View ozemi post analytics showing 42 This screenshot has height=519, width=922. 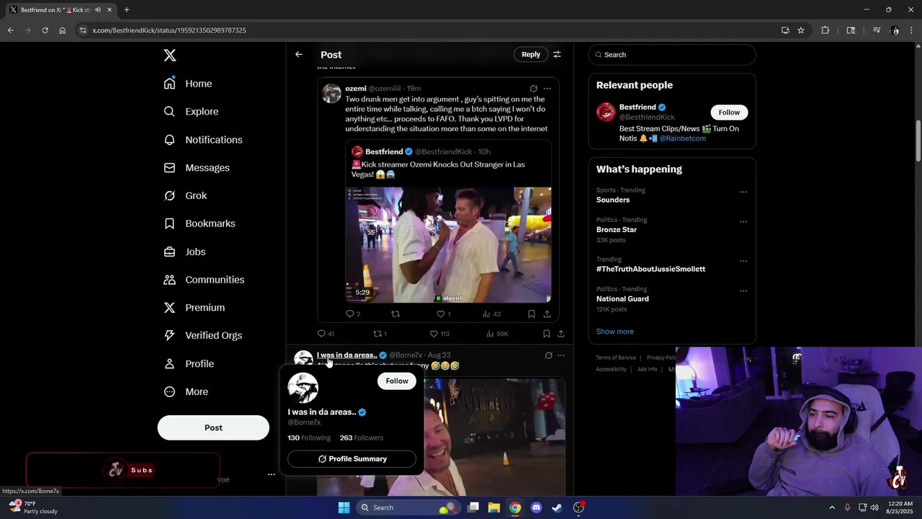pyautogui.click(x=492, y=314)
